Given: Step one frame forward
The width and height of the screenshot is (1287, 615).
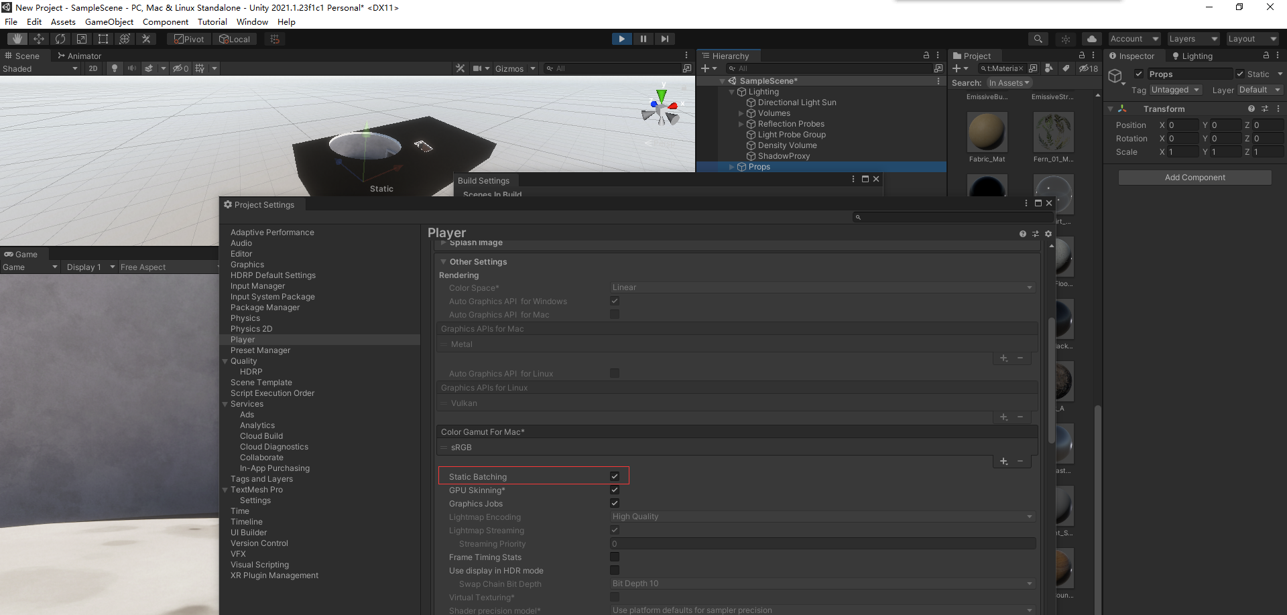Looking at the screenshot, I should click(x=664, y=39).
